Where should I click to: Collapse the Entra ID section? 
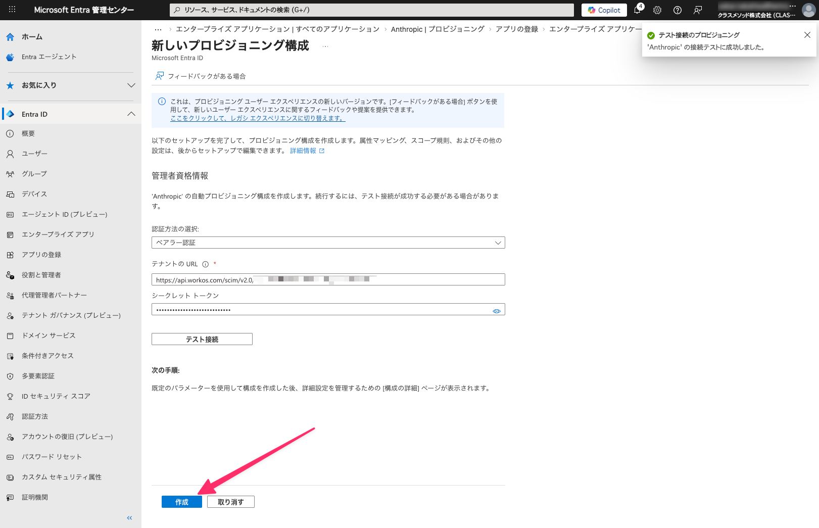(131, 114)
